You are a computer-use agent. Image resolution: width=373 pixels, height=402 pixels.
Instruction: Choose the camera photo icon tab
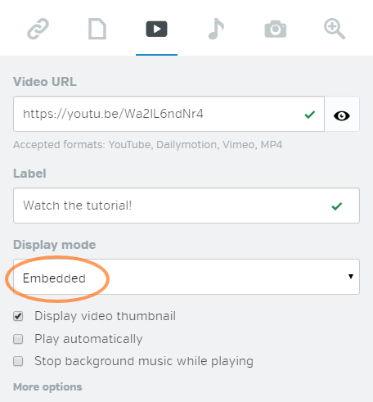(276, 29)
